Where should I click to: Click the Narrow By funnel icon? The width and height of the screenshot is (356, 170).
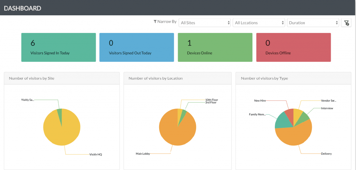(x=155, y=22)
